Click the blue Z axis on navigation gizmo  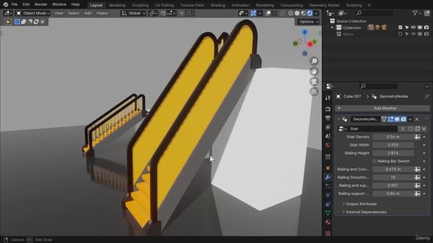click(305, 32)
